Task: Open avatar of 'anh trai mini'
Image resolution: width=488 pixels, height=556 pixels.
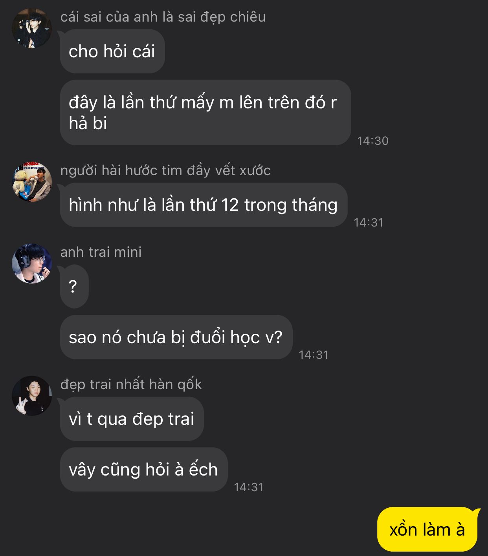Action: 32,263
